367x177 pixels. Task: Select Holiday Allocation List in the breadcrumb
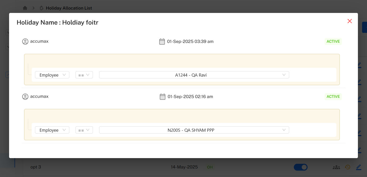coord(69,8)
